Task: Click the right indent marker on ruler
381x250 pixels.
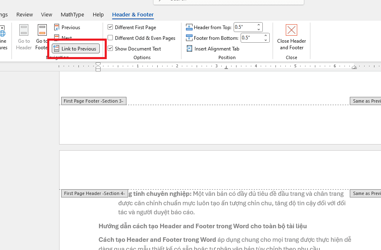Action: [x=354, y=67]
